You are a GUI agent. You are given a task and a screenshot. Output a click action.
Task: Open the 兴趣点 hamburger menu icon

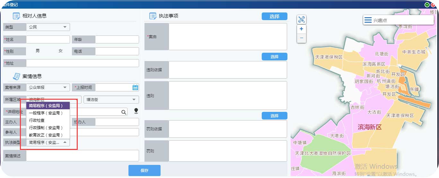368,20
